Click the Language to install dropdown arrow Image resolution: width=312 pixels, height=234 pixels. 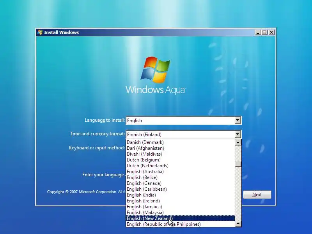tap(238, 121)
